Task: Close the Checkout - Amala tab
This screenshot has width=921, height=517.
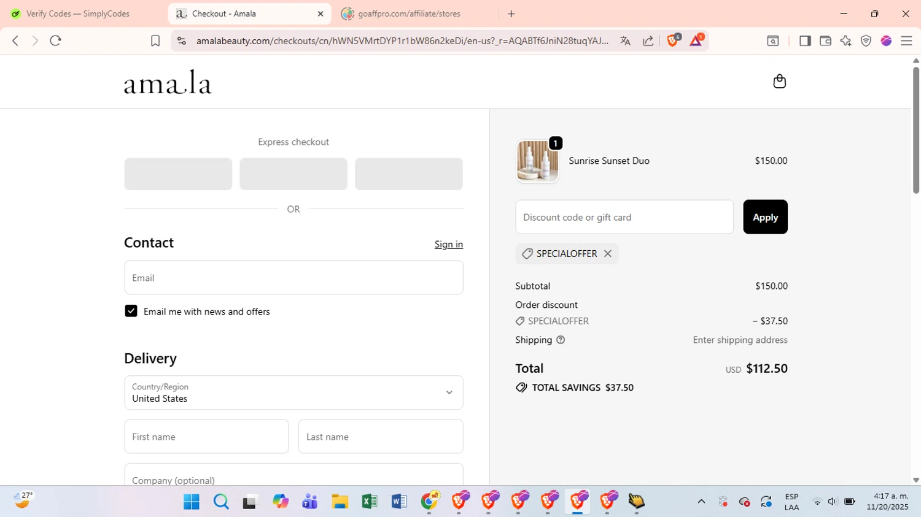Action: (x=320, y=13)
